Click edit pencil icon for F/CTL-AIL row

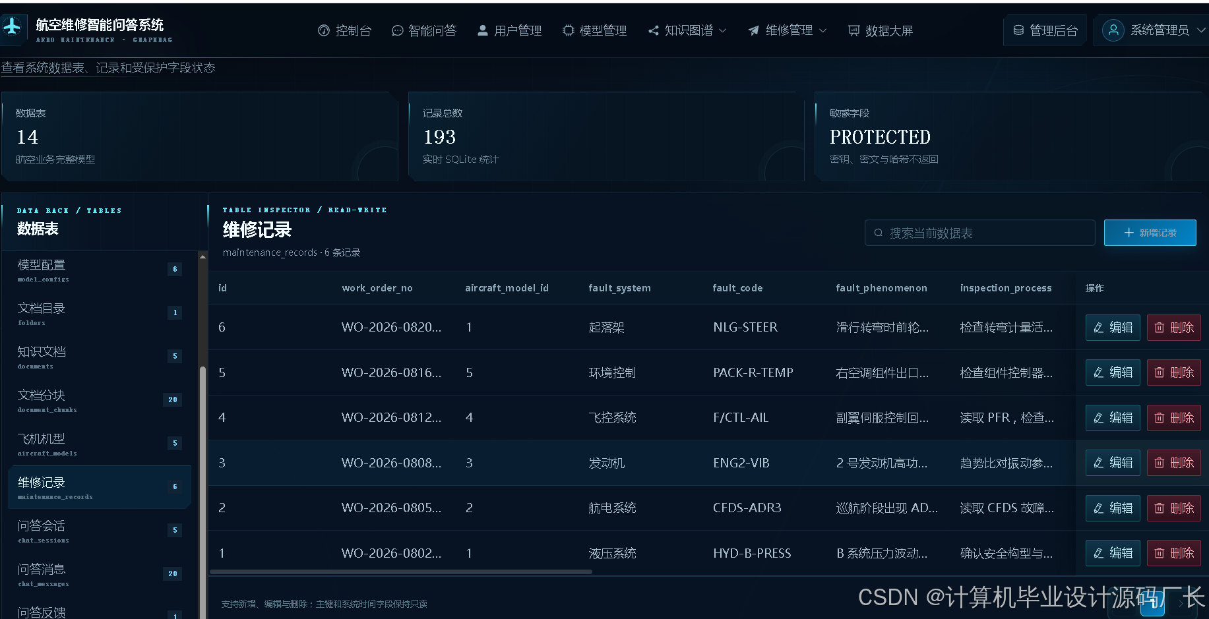click(1098, 418)
